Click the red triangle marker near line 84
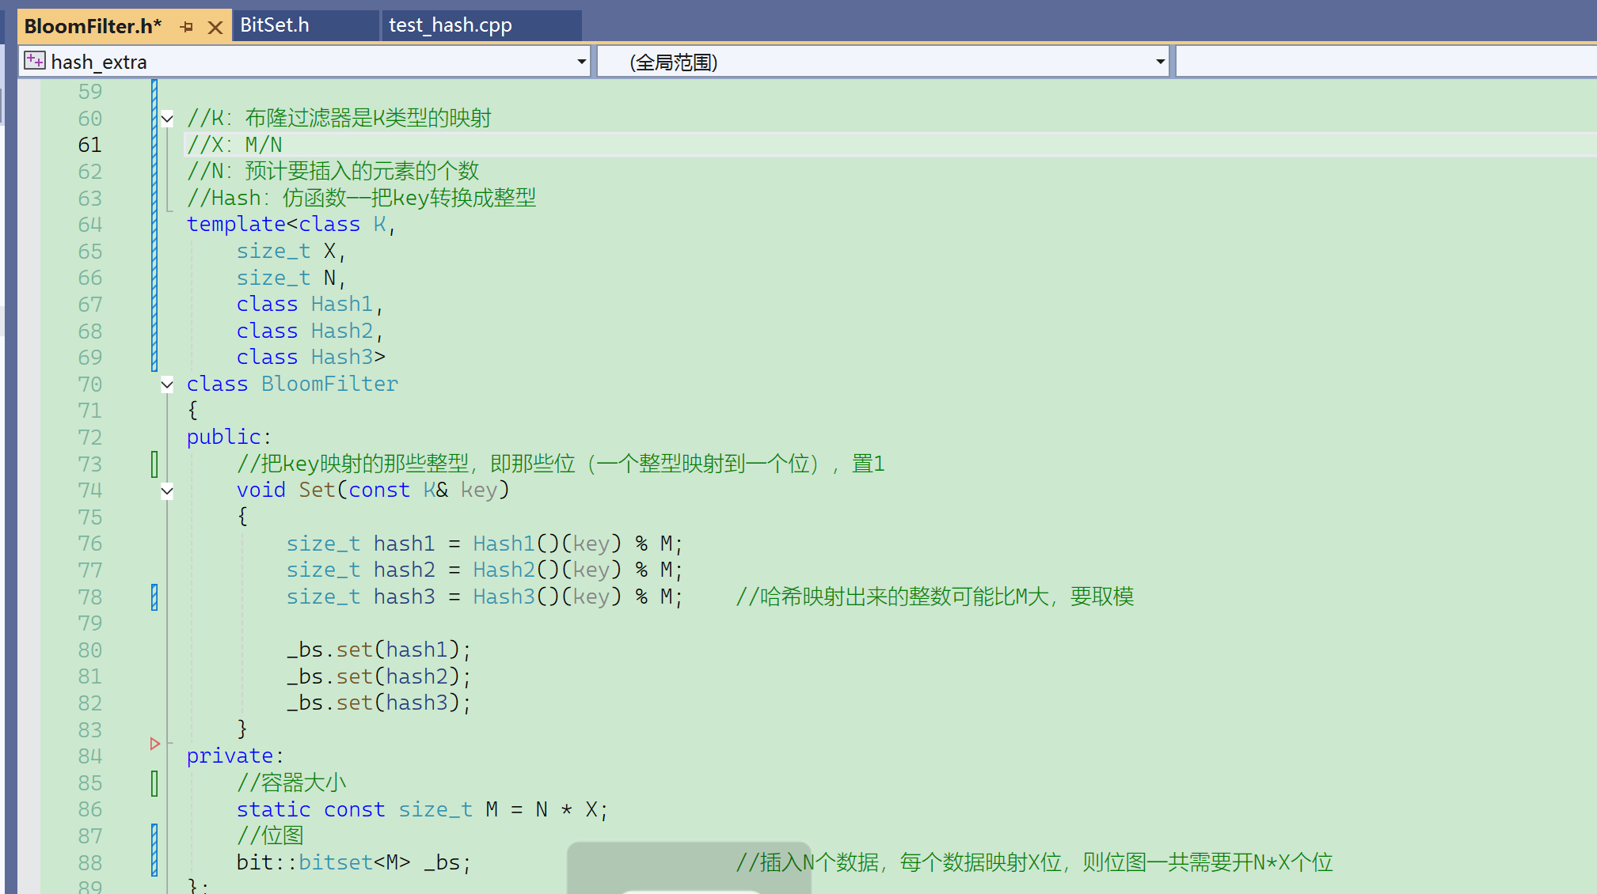Viewport: 1597px width, 894px height. (155, 744)
